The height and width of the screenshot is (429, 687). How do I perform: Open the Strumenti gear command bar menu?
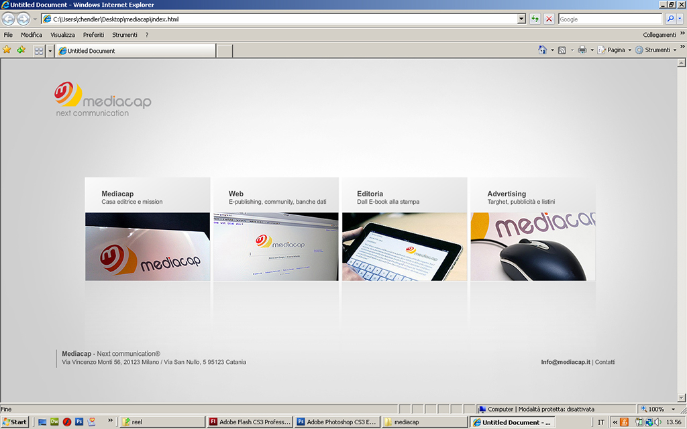(x=656, y=50)
